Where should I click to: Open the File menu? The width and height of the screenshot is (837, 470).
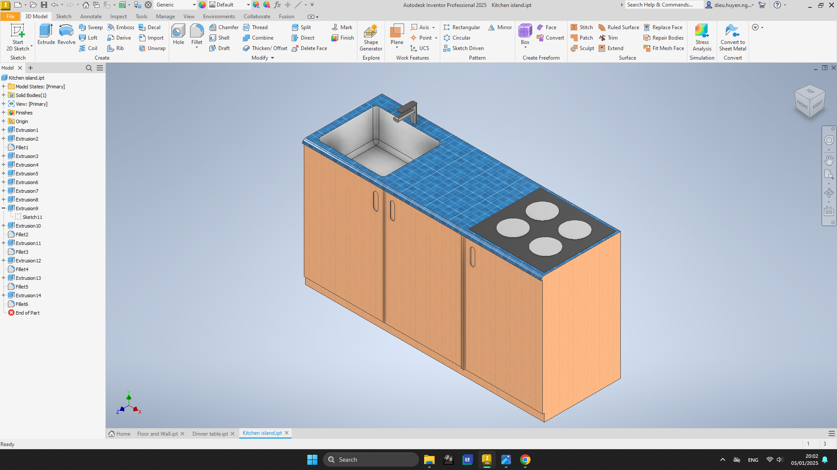[10, 17]
